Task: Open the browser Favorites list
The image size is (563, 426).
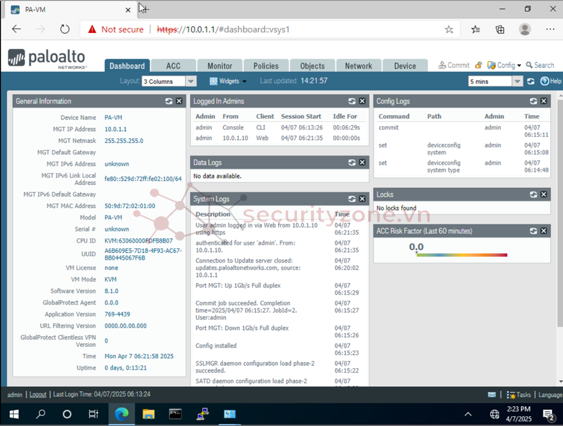Action: coord(475,29)
